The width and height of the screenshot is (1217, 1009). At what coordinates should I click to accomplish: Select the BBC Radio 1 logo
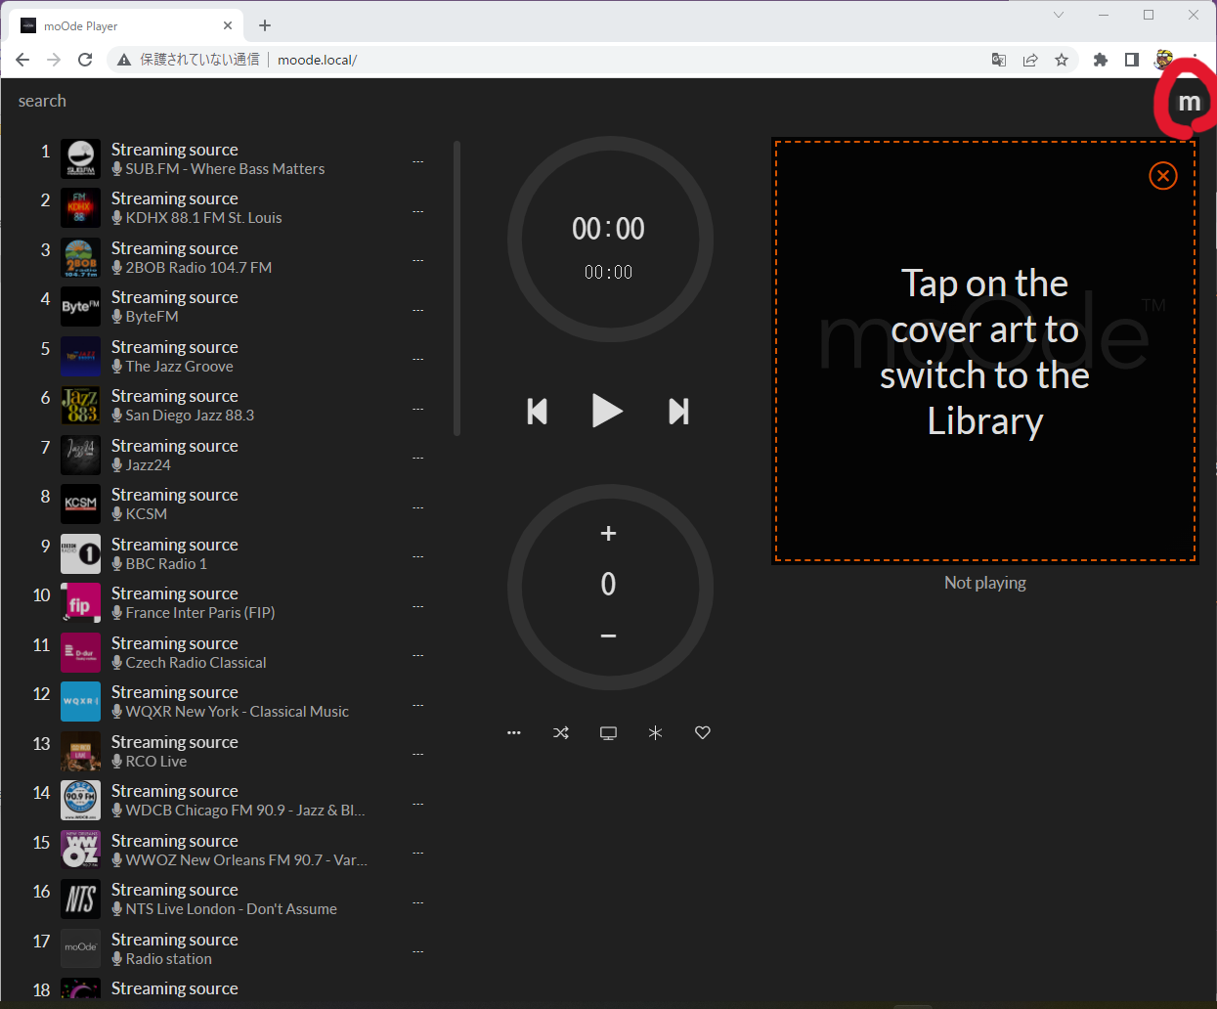point(80,553)
